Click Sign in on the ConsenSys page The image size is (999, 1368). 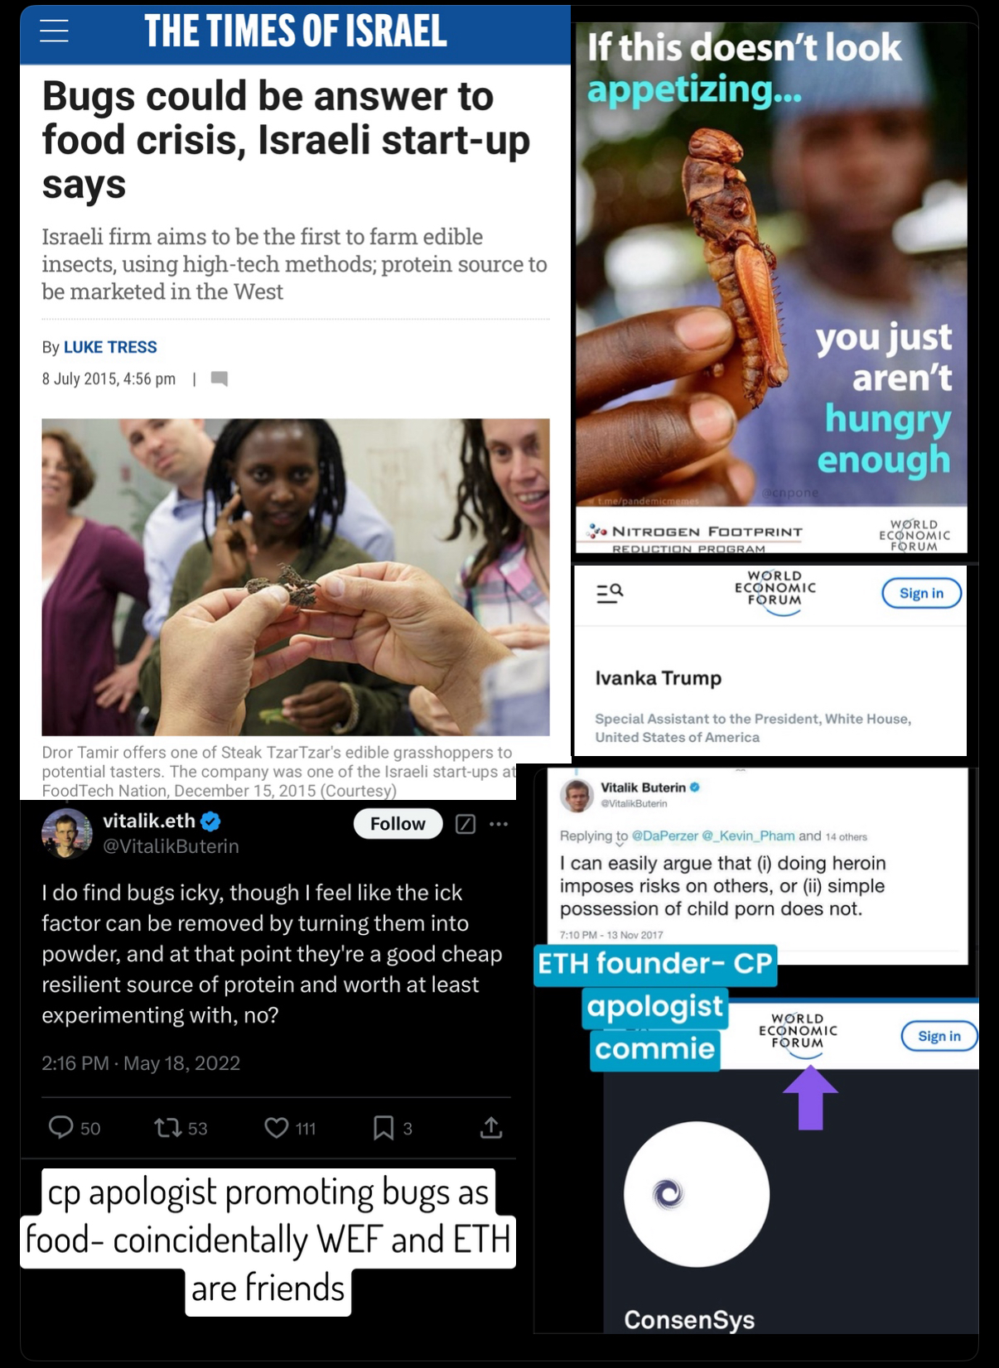[939, 1036]
